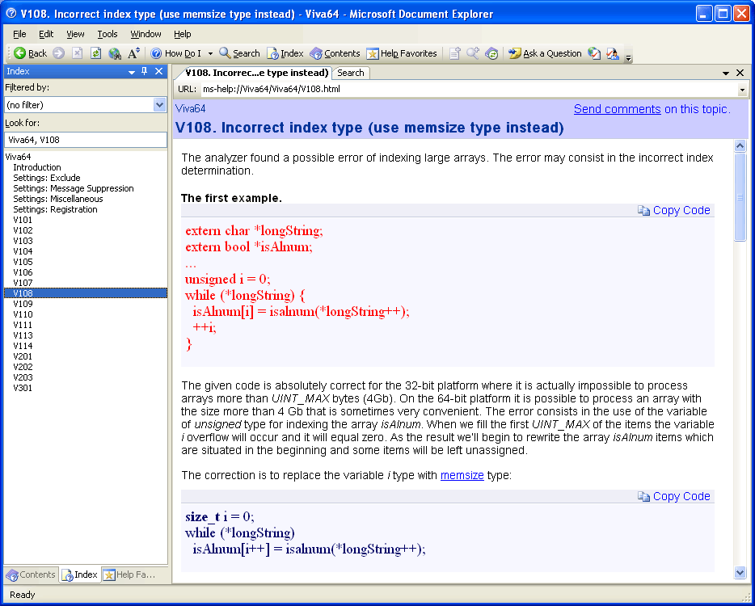Open the Help menu

click(x=183, y=34)
